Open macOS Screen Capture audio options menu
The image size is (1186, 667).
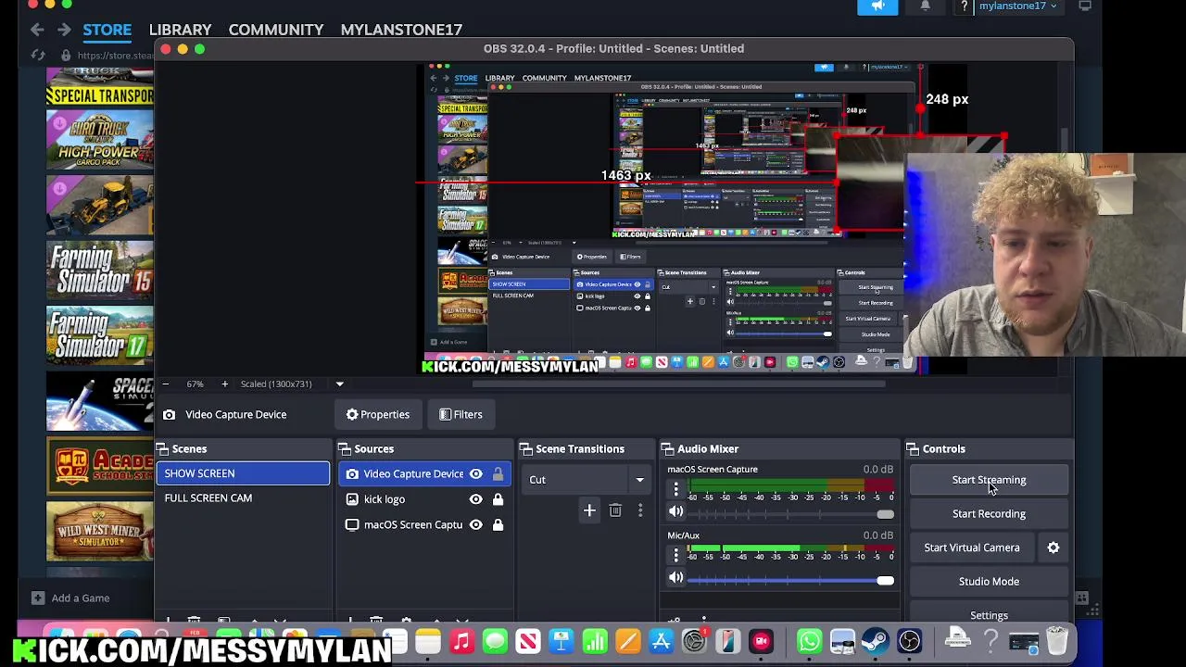point(675,488)
